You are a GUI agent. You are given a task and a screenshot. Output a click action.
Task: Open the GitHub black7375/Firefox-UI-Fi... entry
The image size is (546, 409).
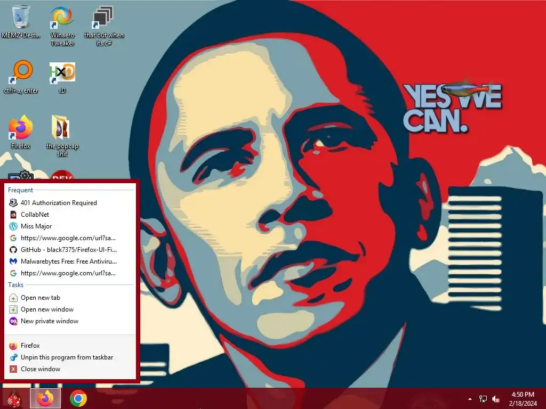pyautogui.click(x=70, y=250)
